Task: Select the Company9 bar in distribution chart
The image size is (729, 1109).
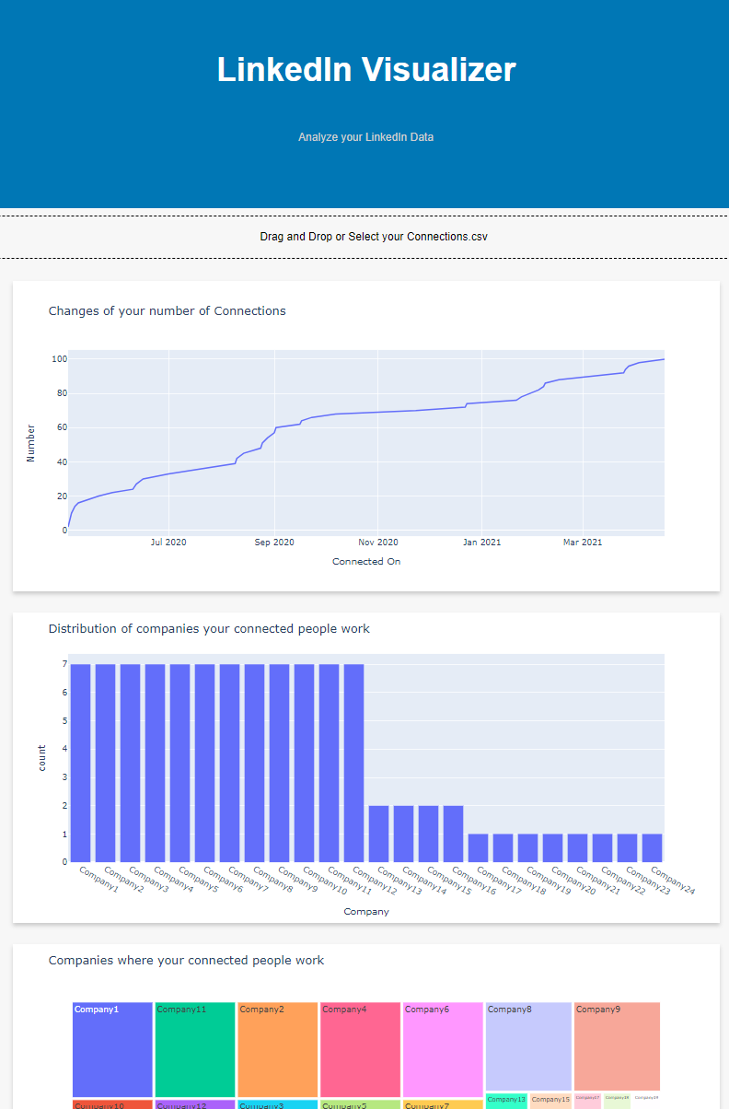Action: point(280,763)
